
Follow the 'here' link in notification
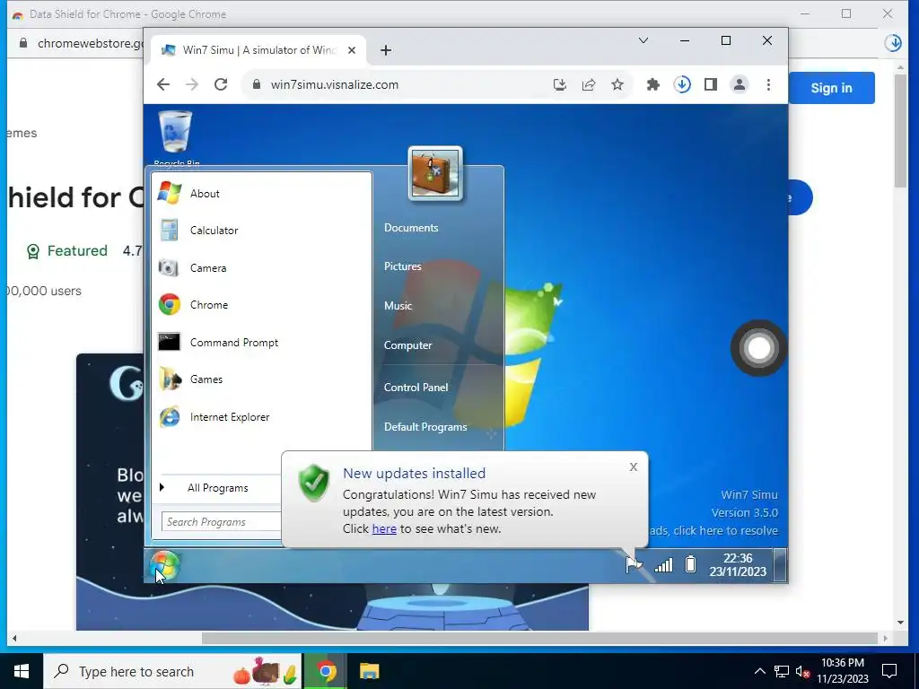384,528
